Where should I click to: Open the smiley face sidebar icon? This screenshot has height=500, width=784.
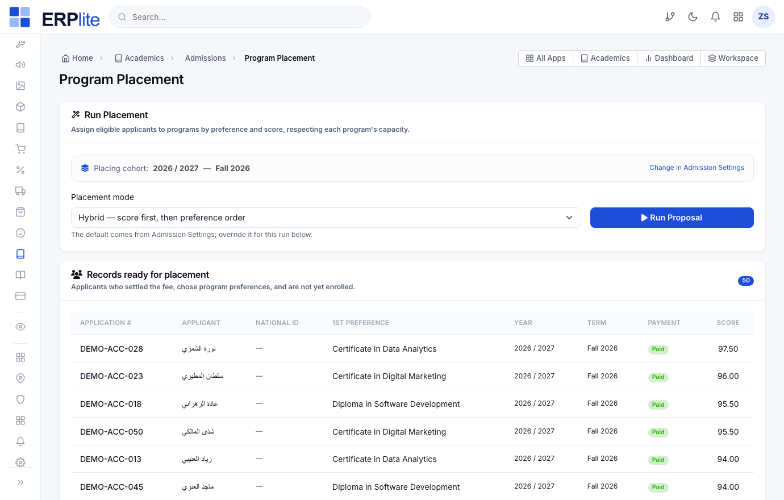point(20,233)
